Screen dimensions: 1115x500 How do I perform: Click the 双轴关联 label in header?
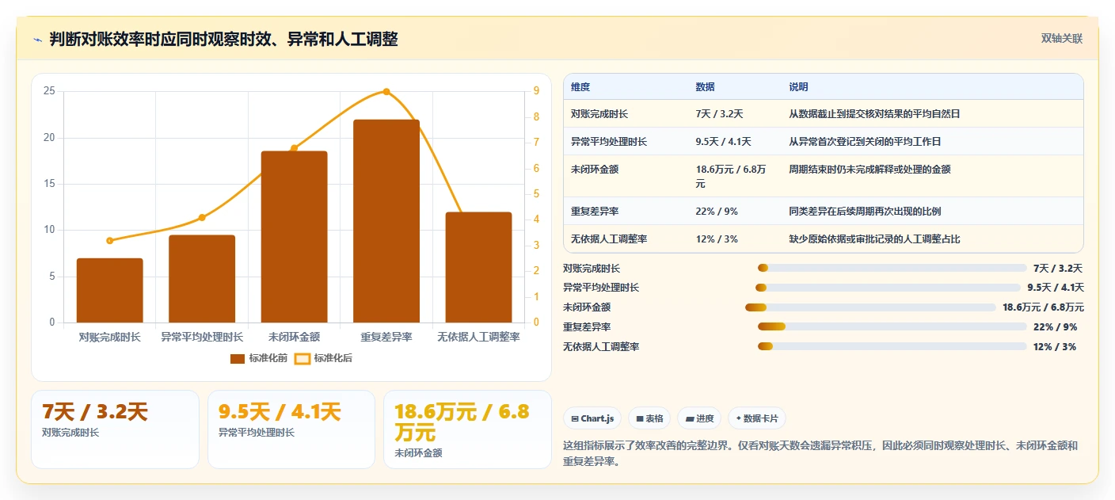1061,38
